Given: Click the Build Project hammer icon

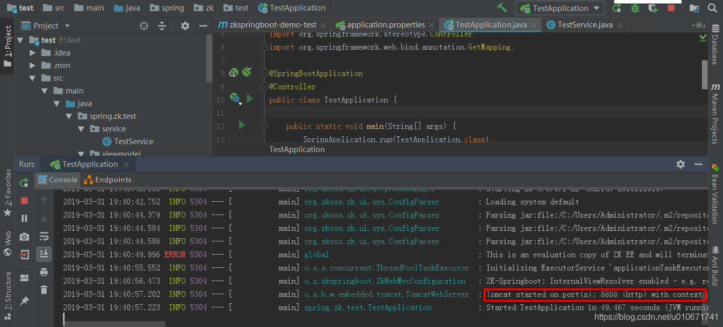Looking at the screenshot, I should click(502, 8).
